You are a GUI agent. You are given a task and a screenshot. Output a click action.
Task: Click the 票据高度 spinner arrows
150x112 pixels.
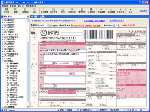tap(48, 25)
